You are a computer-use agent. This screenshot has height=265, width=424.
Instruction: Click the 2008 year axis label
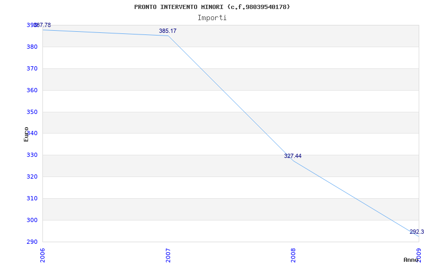(x=293, y=255)
